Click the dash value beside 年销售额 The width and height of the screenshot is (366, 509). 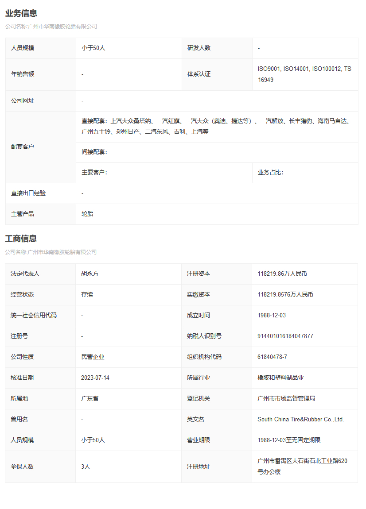click(82, 75)
